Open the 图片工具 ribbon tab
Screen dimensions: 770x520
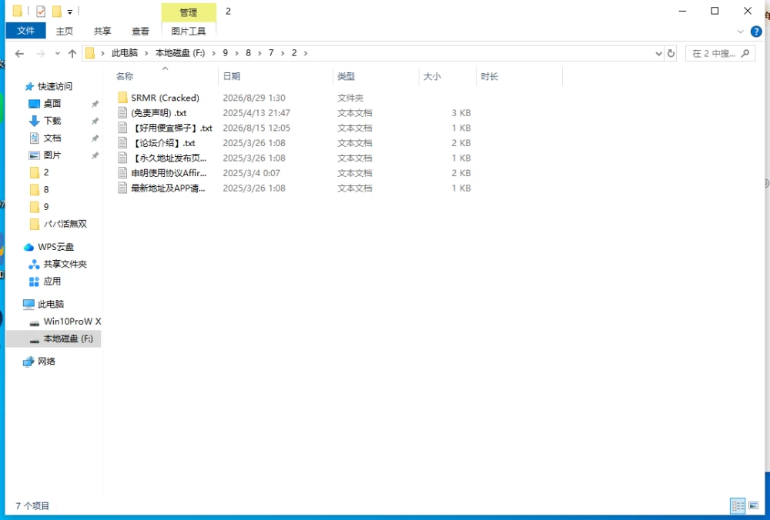189,31
